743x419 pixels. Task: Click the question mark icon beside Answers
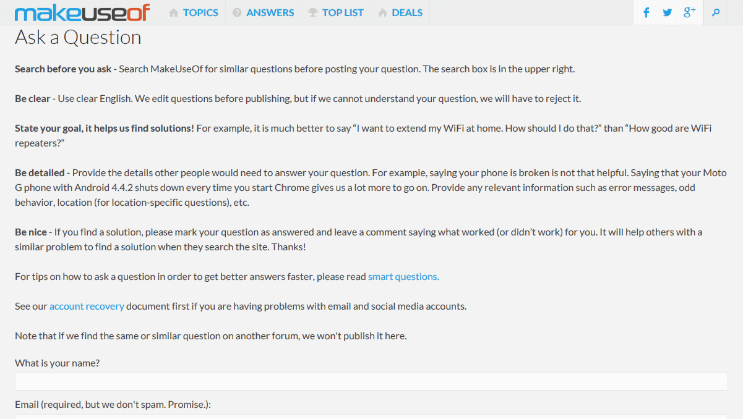tap(237, 13)
